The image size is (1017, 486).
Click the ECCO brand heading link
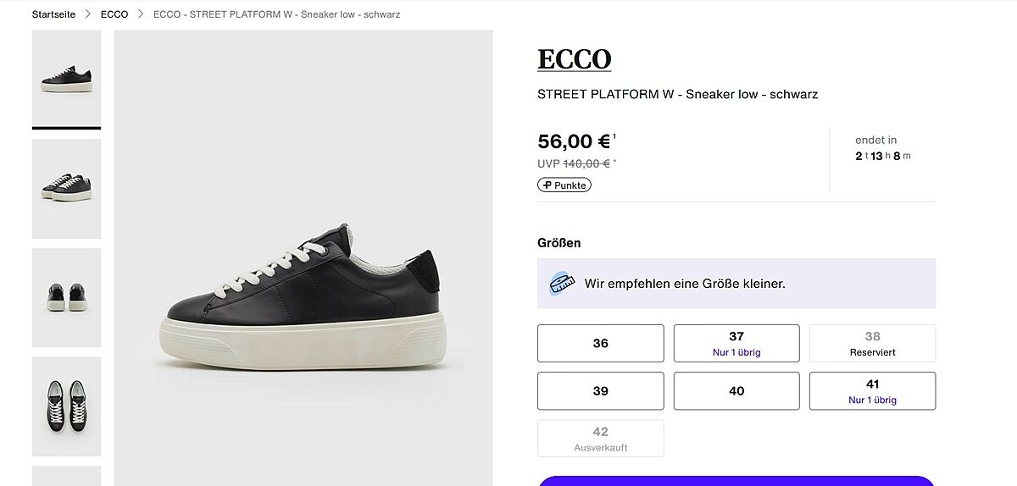[x=574, y=59]
